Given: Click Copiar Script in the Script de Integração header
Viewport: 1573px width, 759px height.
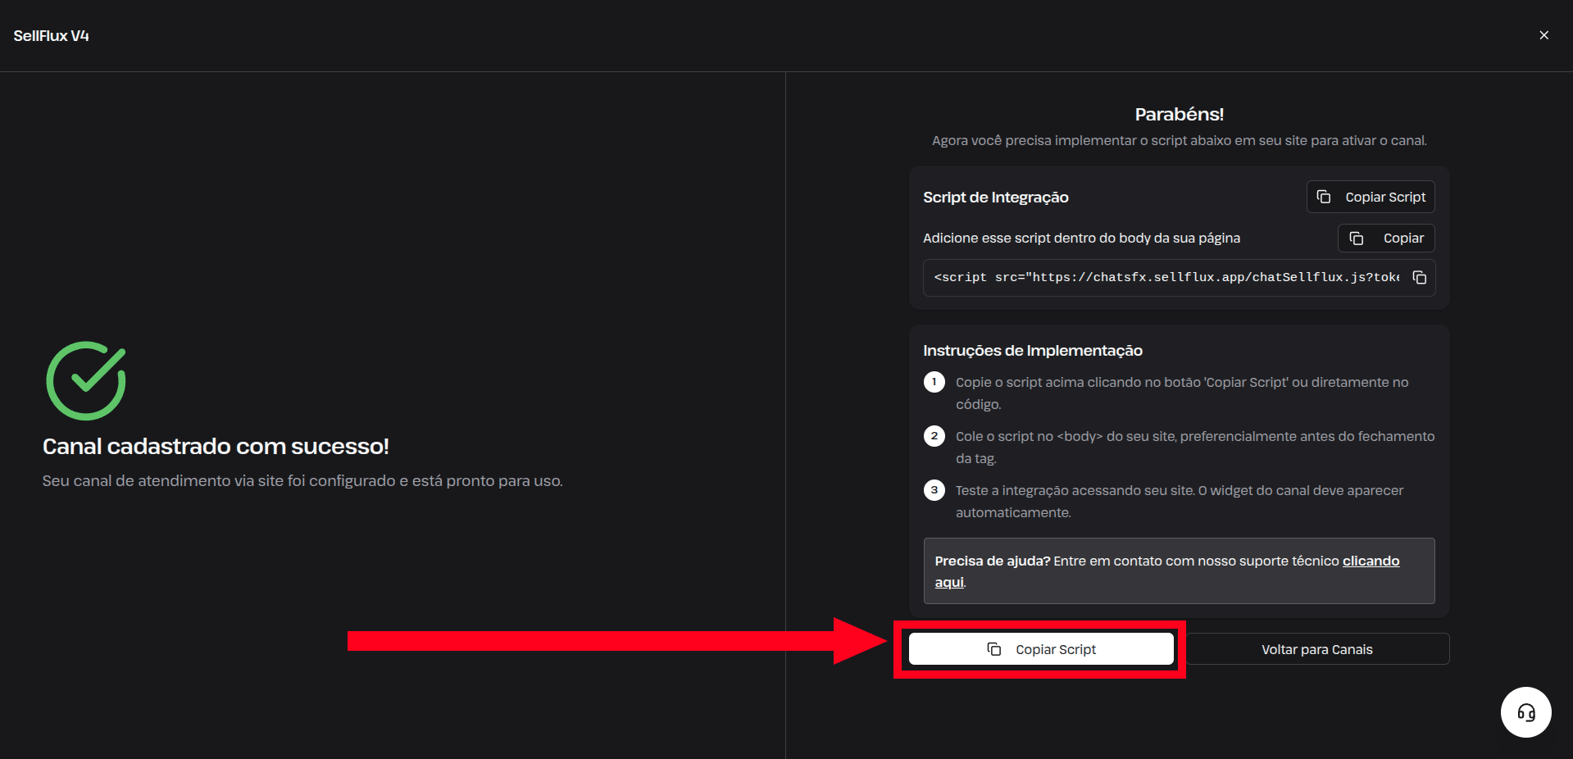Looking at the screenshot, I should [1371, 197].
